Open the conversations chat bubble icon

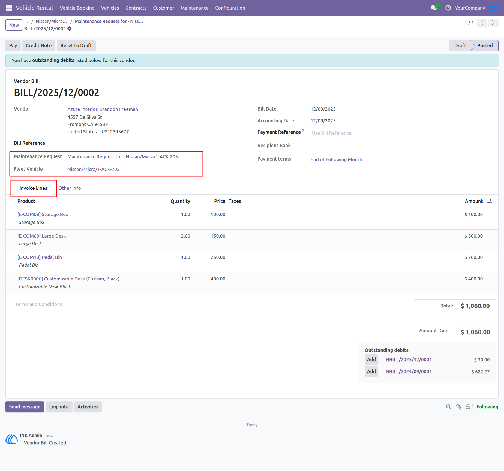pyautogui.click(x=433, y=8)
